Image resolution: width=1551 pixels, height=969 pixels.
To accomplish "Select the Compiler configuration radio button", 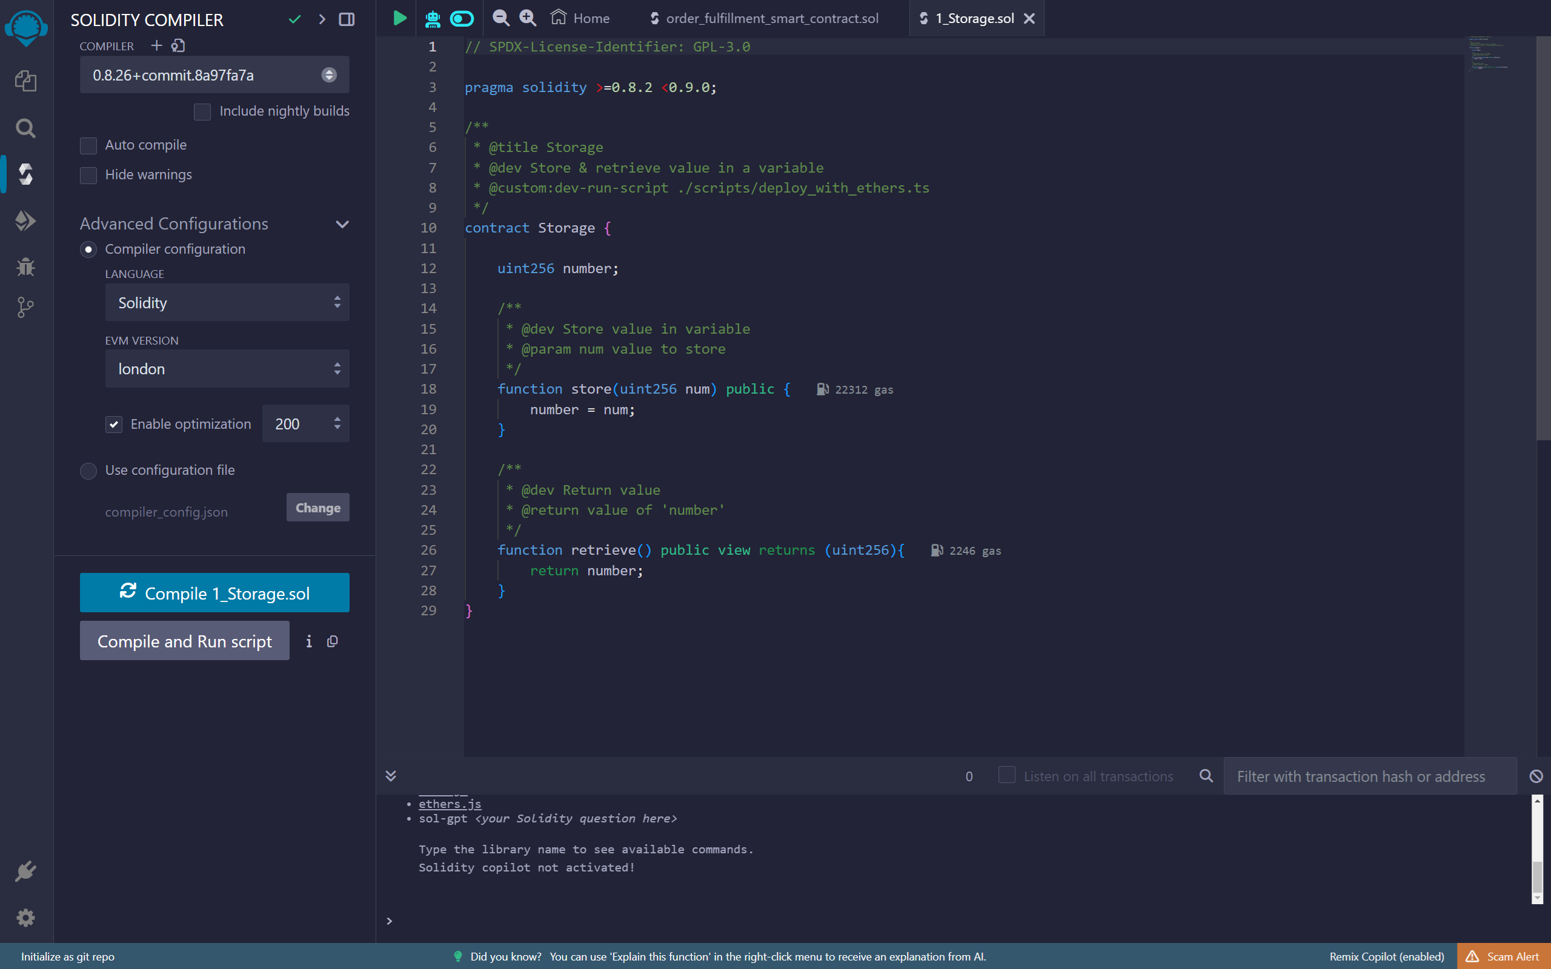I will (x=88, y=250).
